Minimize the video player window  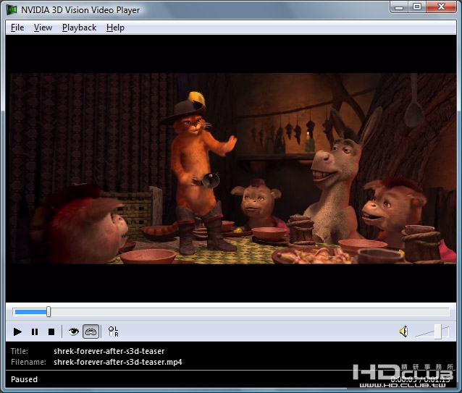[x=399, y=7]
